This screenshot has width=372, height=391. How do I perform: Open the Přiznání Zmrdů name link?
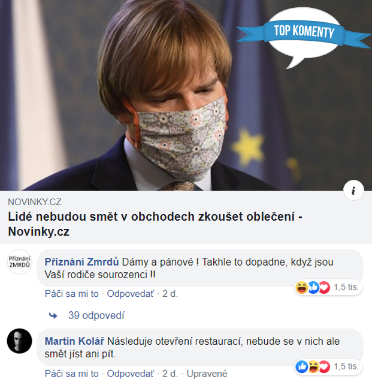pyautogui.click(x=81, y=262)
